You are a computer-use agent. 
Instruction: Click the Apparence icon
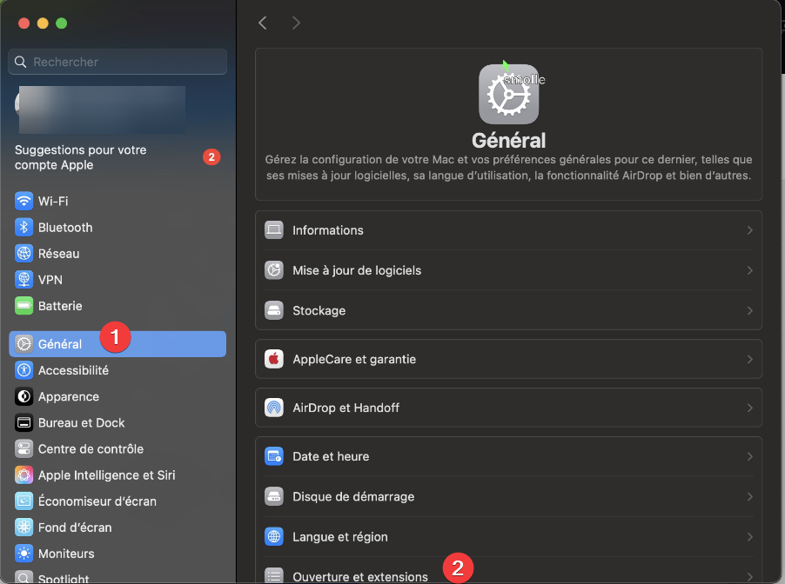[x=23, y=396]
